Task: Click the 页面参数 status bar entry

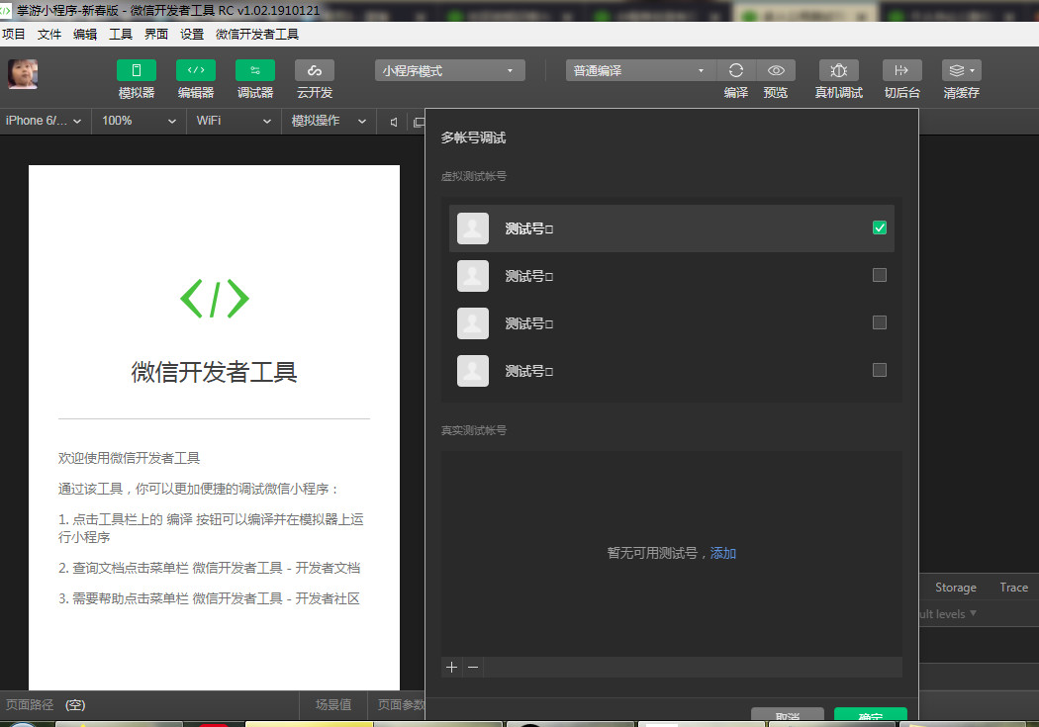Action: 401,705
